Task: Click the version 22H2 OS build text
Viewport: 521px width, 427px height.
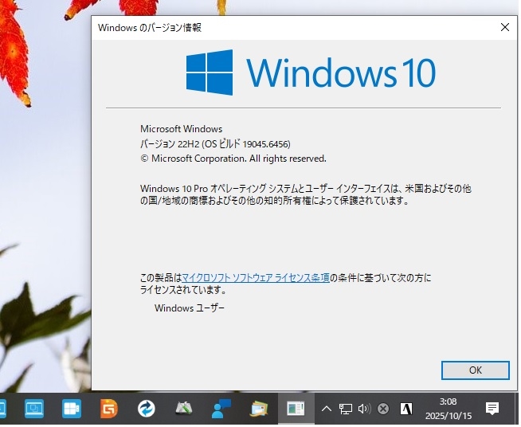Action: [x=217, y=145]
